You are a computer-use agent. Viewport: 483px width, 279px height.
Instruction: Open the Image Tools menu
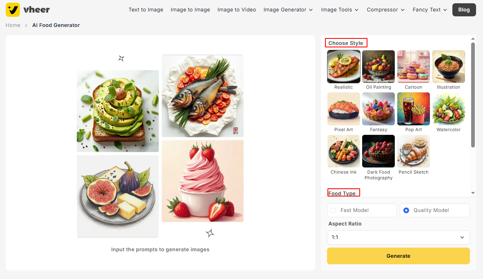point(340,10)
